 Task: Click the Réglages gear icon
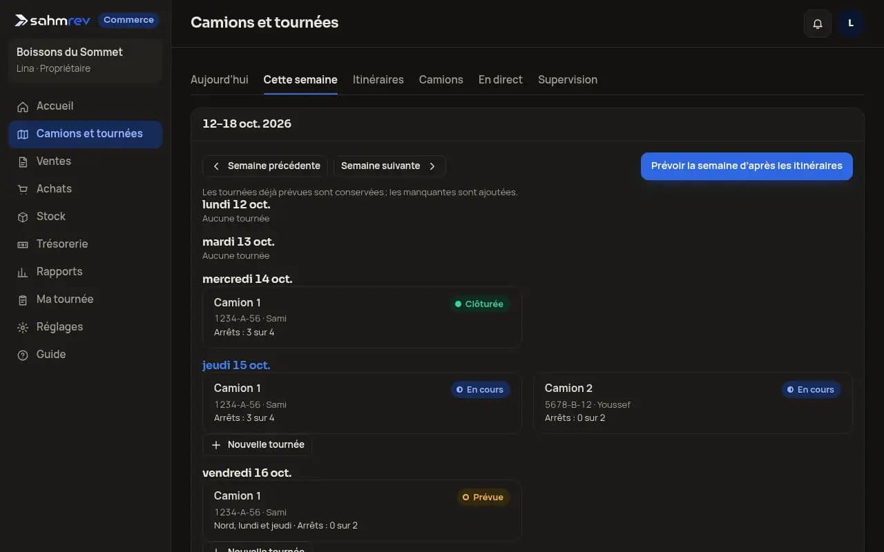coord(23,327)
